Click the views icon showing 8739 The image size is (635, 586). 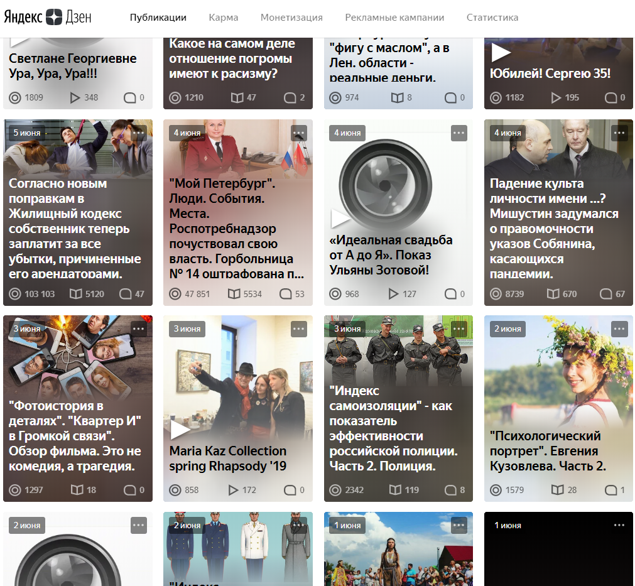(x=496, y=294)
